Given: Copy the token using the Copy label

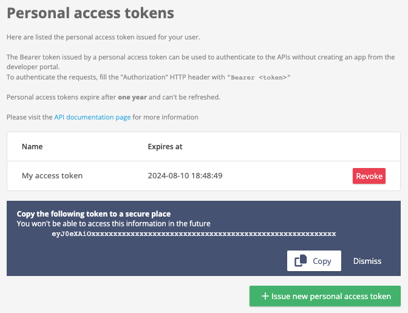Looking at the screenshot, I should click(x=322, y=261).
